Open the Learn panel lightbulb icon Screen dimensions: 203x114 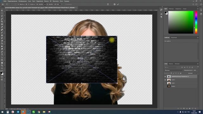coord(201,10)
